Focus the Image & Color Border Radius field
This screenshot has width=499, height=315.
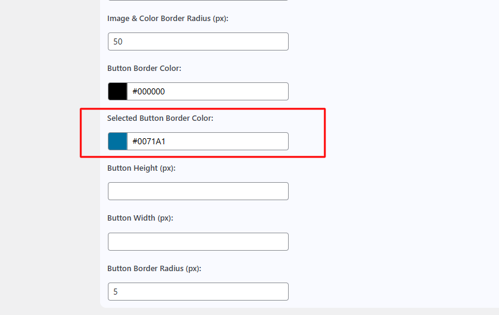tap(198, 41)
